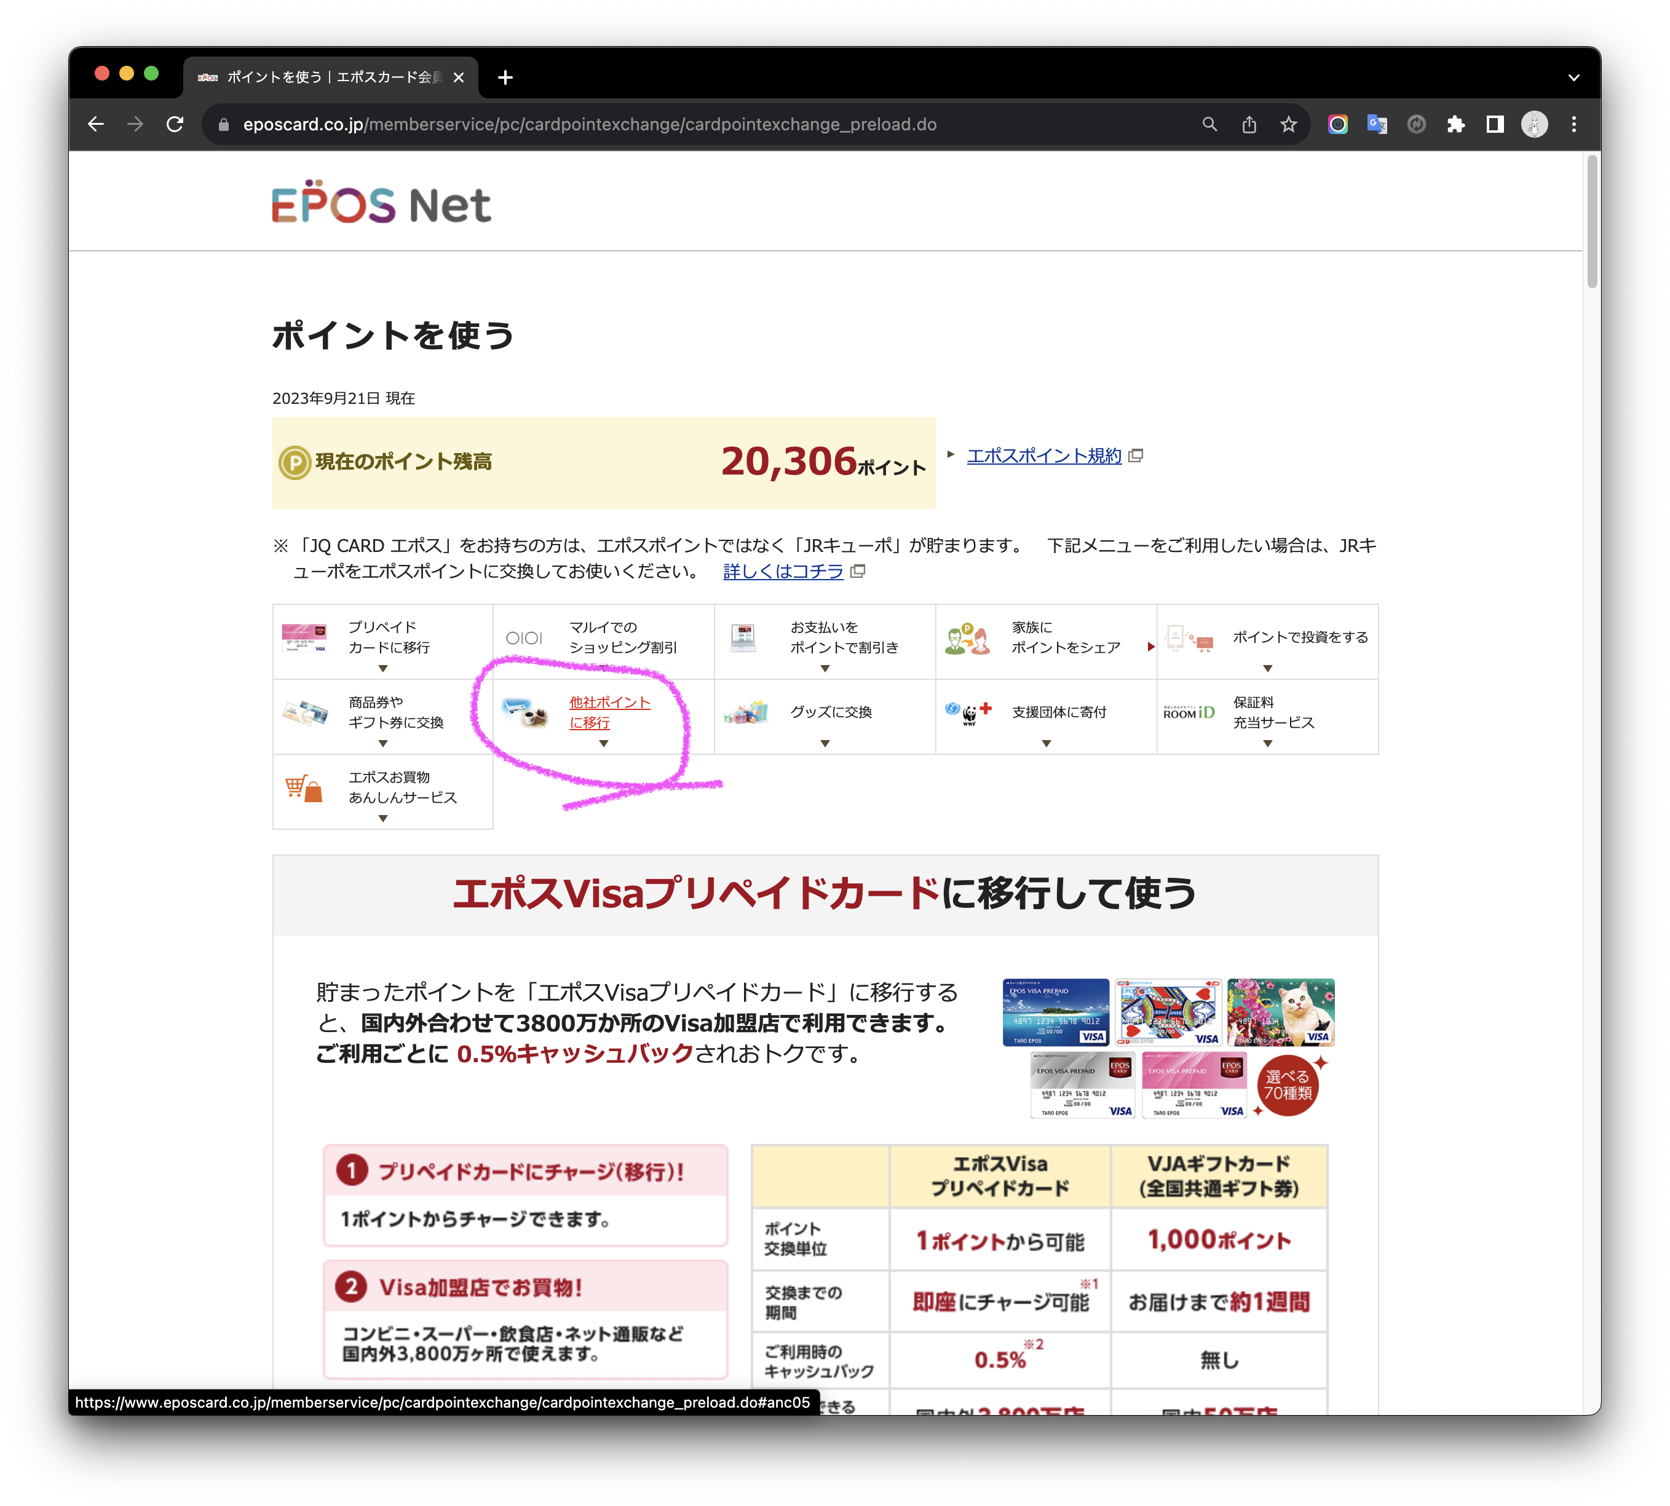This screenshot has height=1506, width=1670.
Task: Open Chrome's three-dot menu
Action: [x=1573, y=124]
